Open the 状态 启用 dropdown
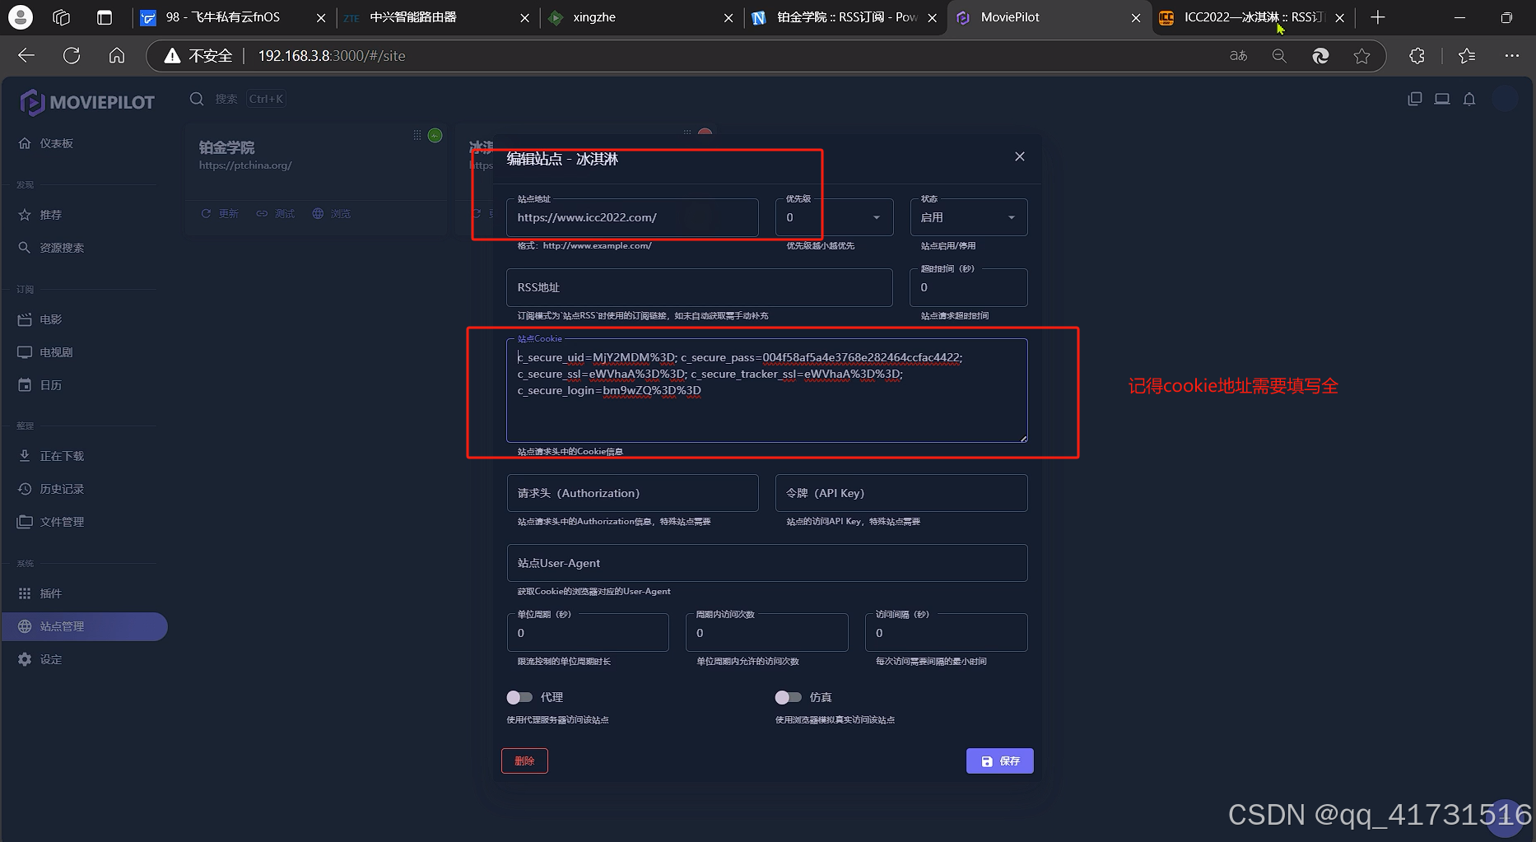The width and height of the screenshot is (1536, 842). point(969,217)
